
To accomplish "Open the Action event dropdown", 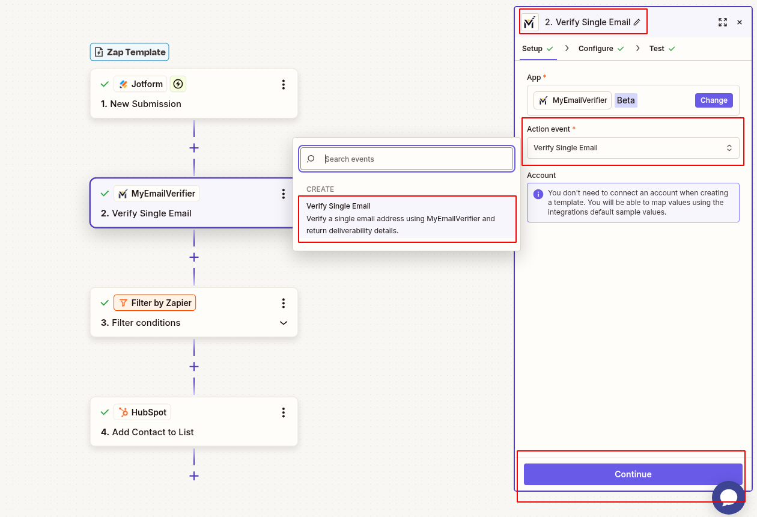I will [x=633, y=147].
